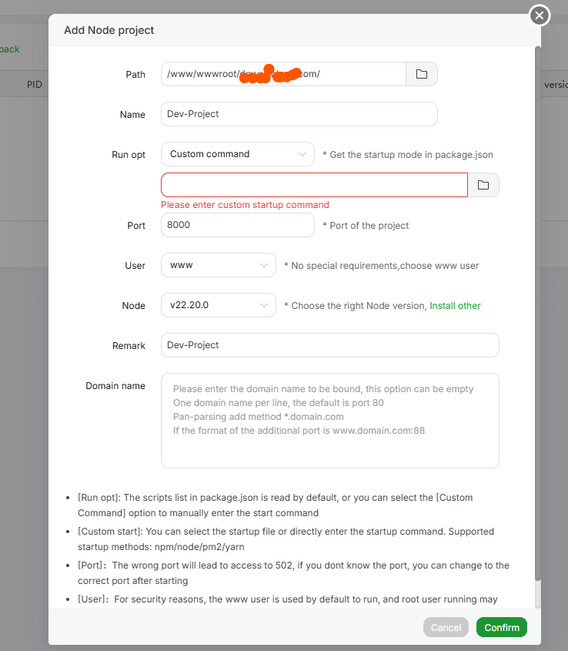Click the Install other link
Screen dimensions: 568x651
point(455,306)
